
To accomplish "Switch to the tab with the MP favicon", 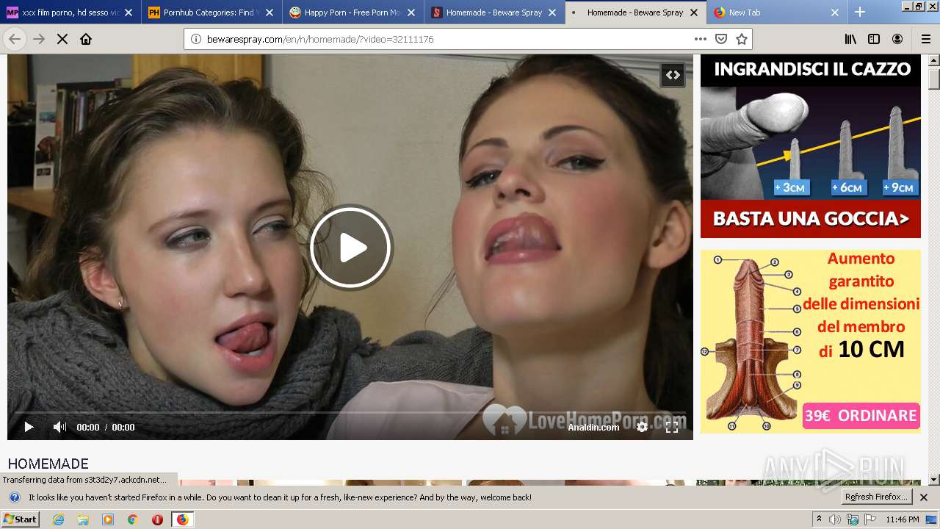I will (70, 12).
